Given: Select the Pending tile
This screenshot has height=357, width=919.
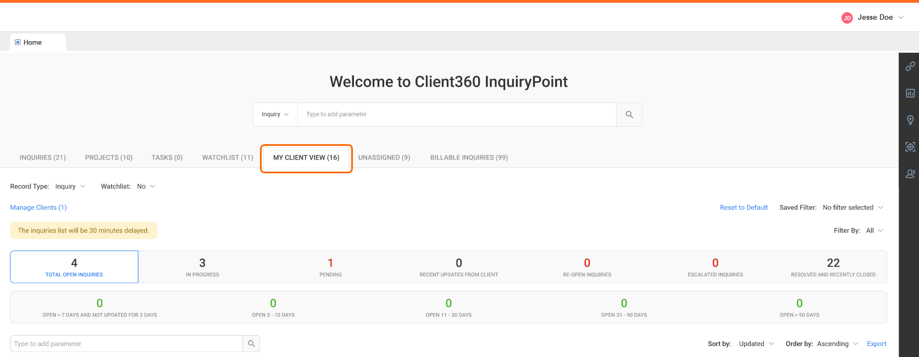Looking at the screenshot, I should (330, 267).
